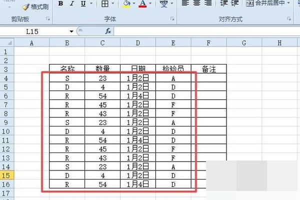300x200 pixels.
Task: Click into the formula bar input
Action: [207, 31]
